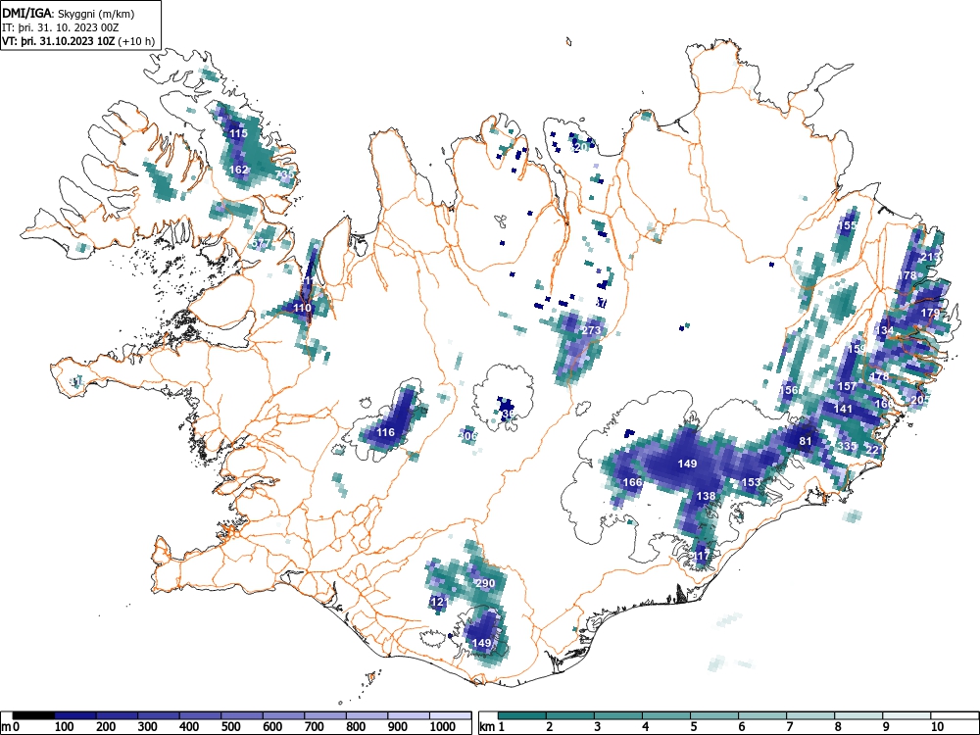Click the '138' visibility value on the map
980x735 pixels.
(706, 496)
